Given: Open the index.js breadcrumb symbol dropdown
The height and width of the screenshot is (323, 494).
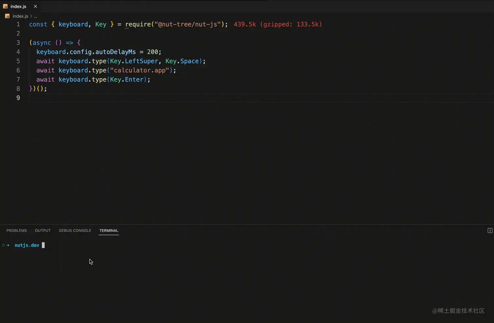Looking at the screenshot, I should coord(20,16).
